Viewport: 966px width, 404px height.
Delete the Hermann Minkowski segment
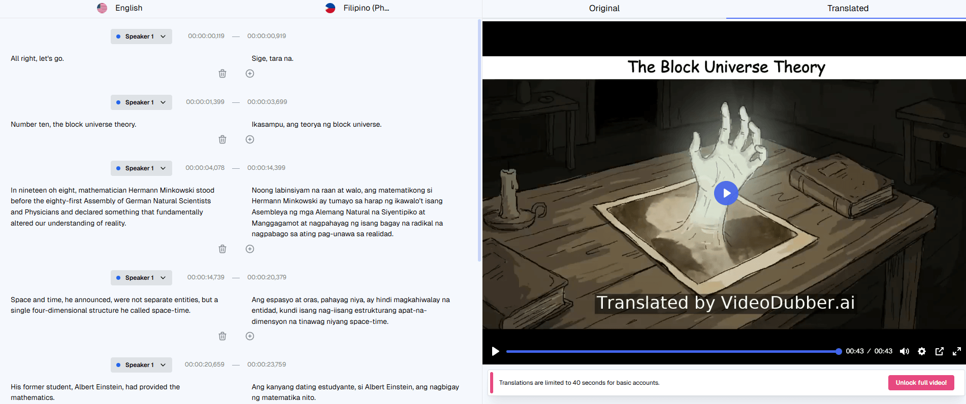[222, 249]
